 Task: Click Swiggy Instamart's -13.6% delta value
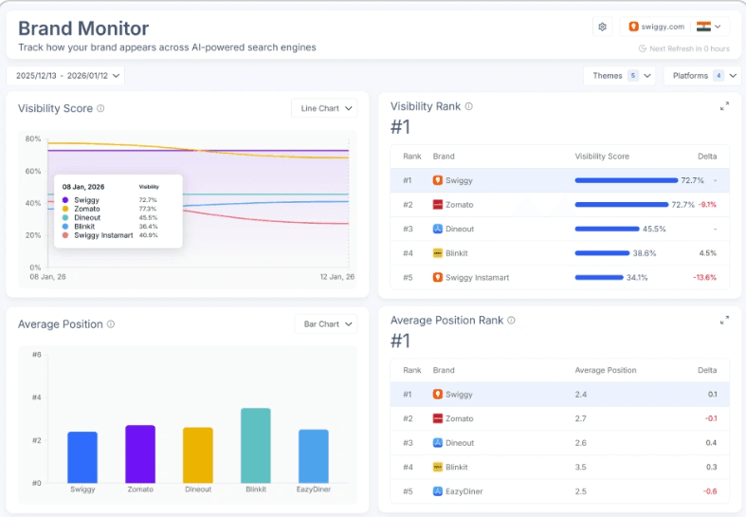[704, 278]
